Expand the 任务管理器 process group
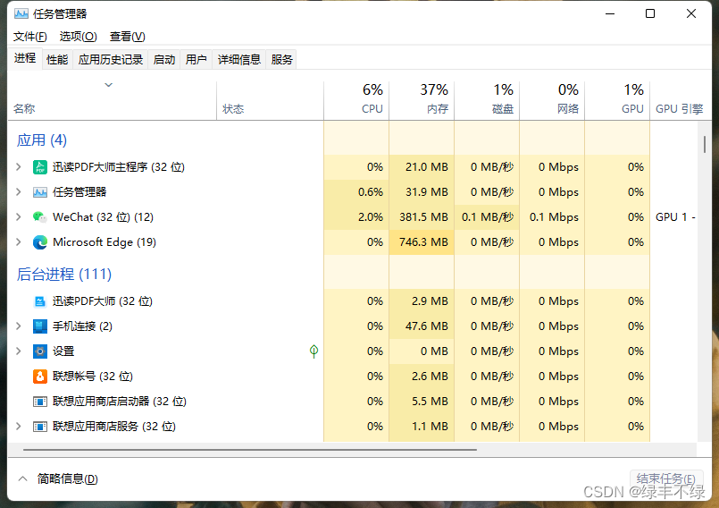This screenshot has width=719, height=508. pos(19,191)
